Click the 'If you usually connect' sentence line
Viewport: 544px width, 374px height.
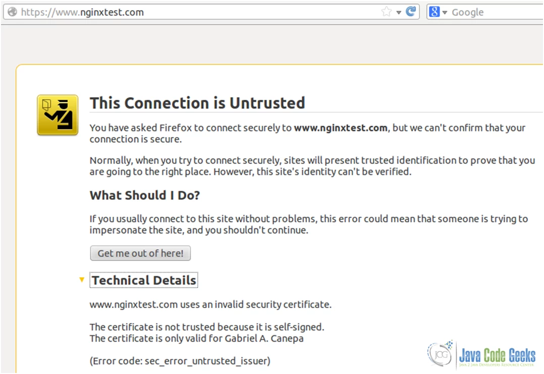click(309, 219)
